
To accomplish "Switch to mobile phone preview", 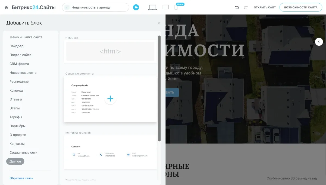I will point(176,7).
